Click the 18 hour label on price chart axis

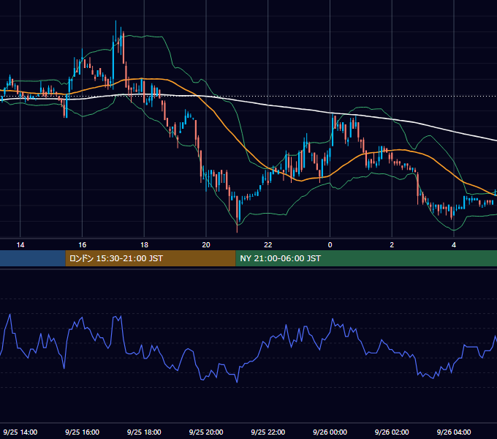[144, 245]
